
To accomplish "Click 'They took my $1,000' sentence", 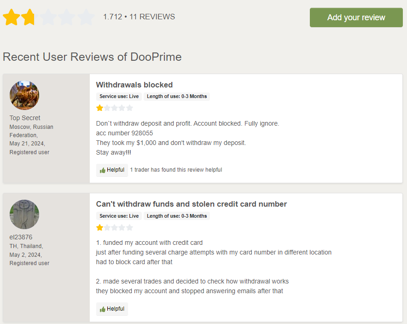I will (171, 143).
